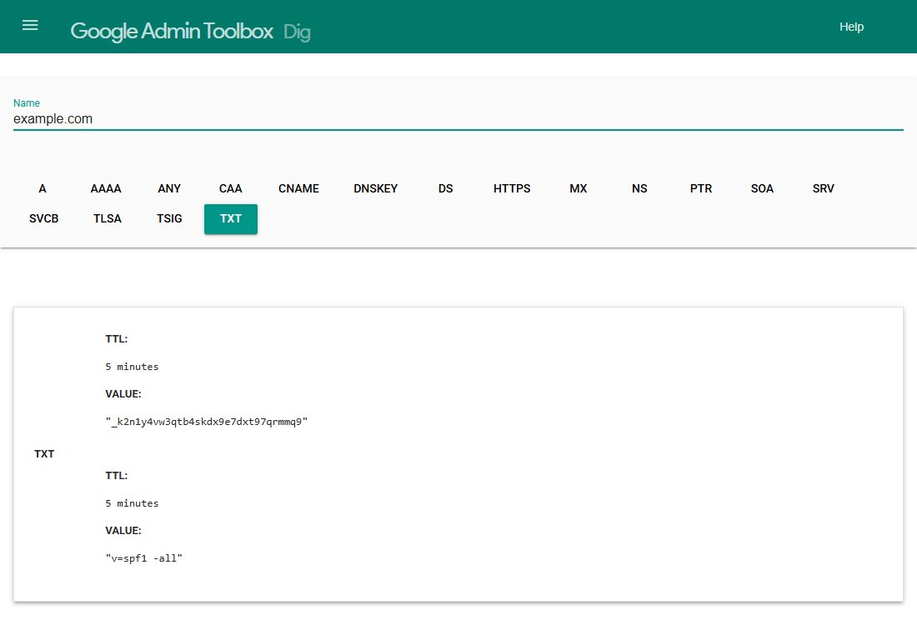Viewport: 917px width, 625px height.
Task: Select the DS record type
Action: coord(446,189)
